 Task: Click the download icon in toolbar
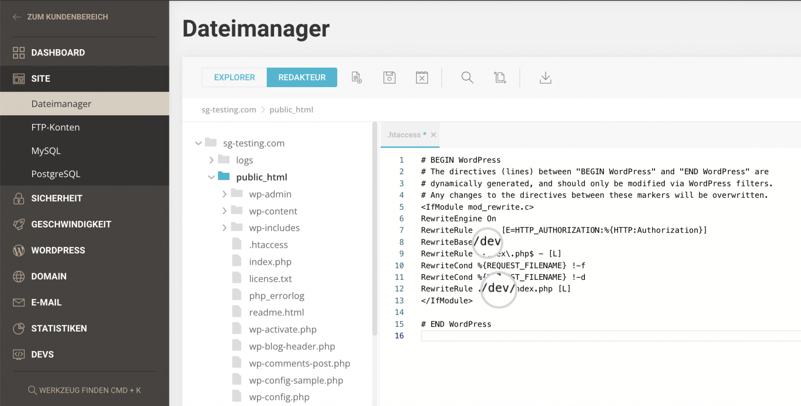click(546, 77)
